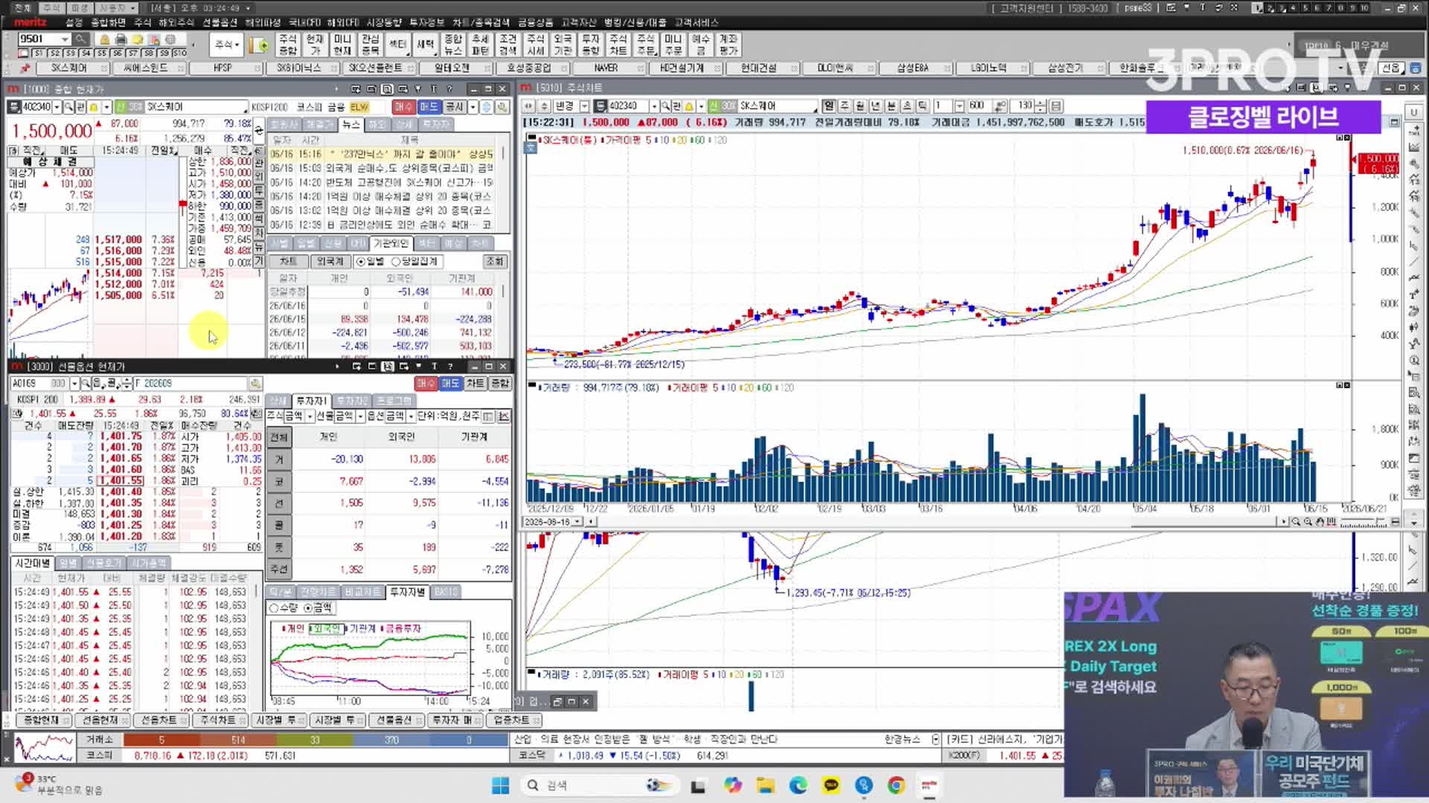Toggle the 분 (minute) period button in the chart toolbar

pyautogui.click(x=892, y=106)
